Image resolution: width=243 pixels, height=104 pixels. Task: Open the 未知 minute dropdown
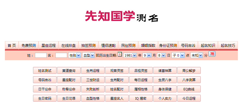(197, 55)
